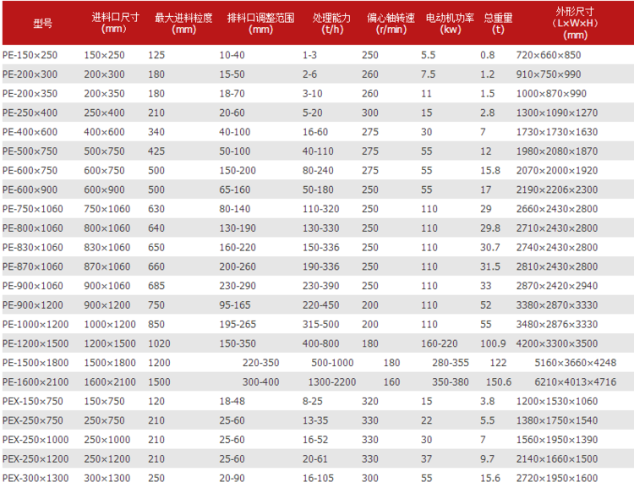Select the 最大进料粒度 header cell

(183, 23)
